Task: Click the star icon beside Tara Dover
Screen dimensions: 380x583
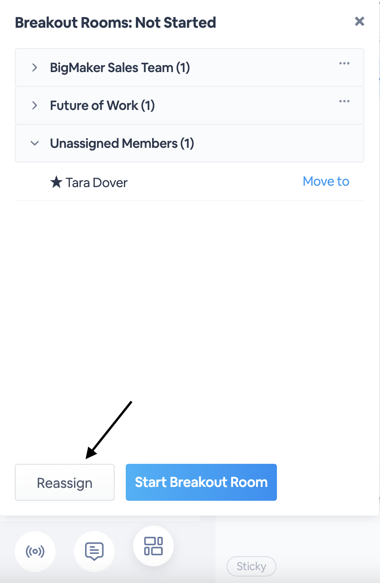Action: click(56, 182)
